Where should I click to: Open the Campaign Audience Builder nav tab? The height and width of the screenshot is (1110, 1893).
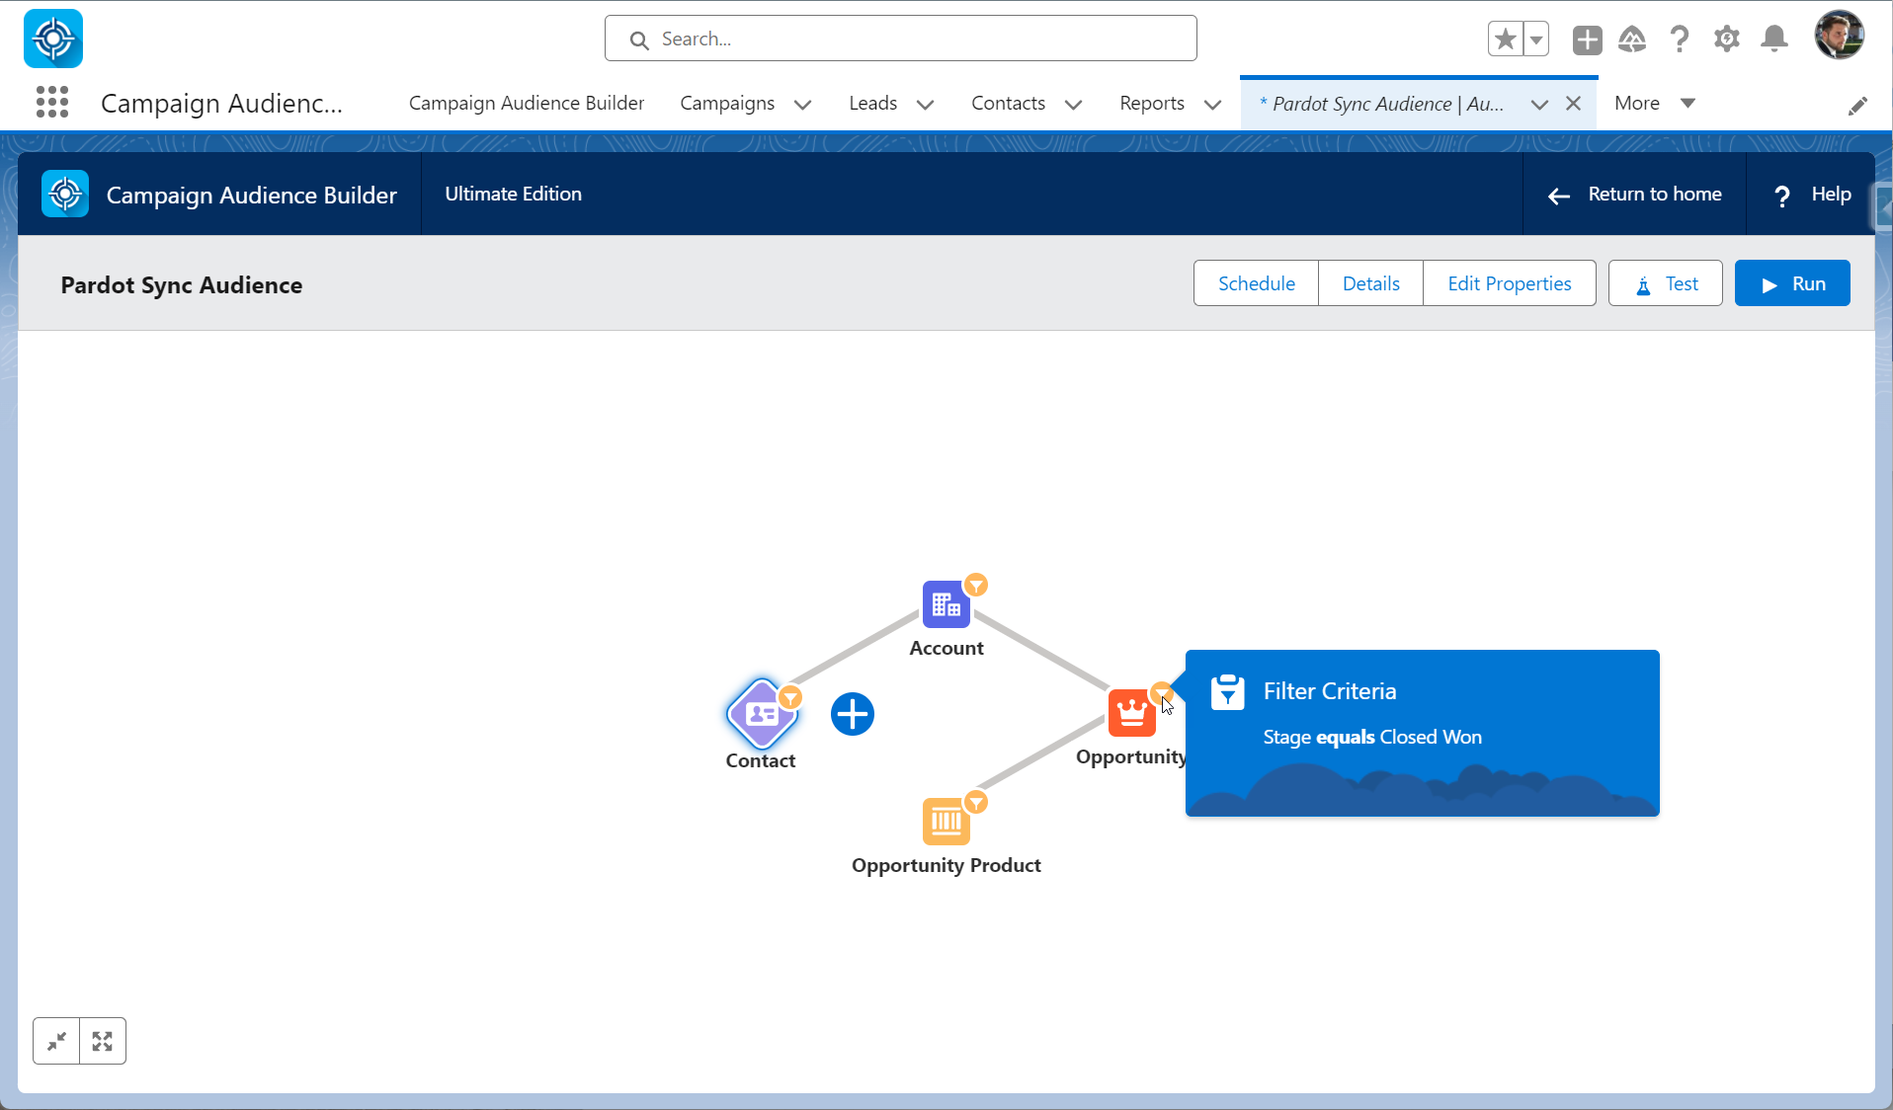pos(527,103)
